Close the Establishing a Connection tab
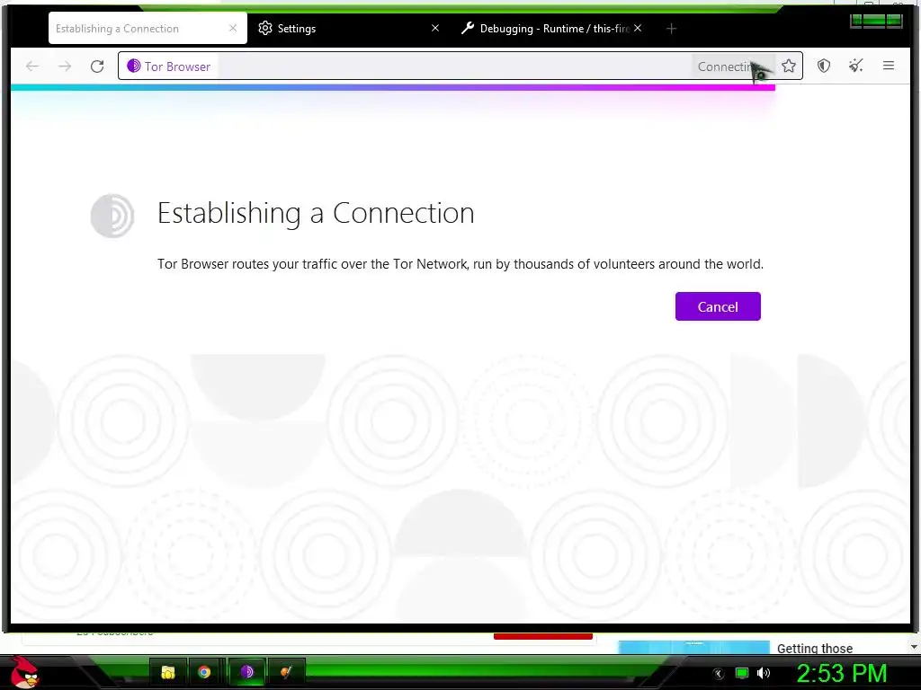 point(233,28)
